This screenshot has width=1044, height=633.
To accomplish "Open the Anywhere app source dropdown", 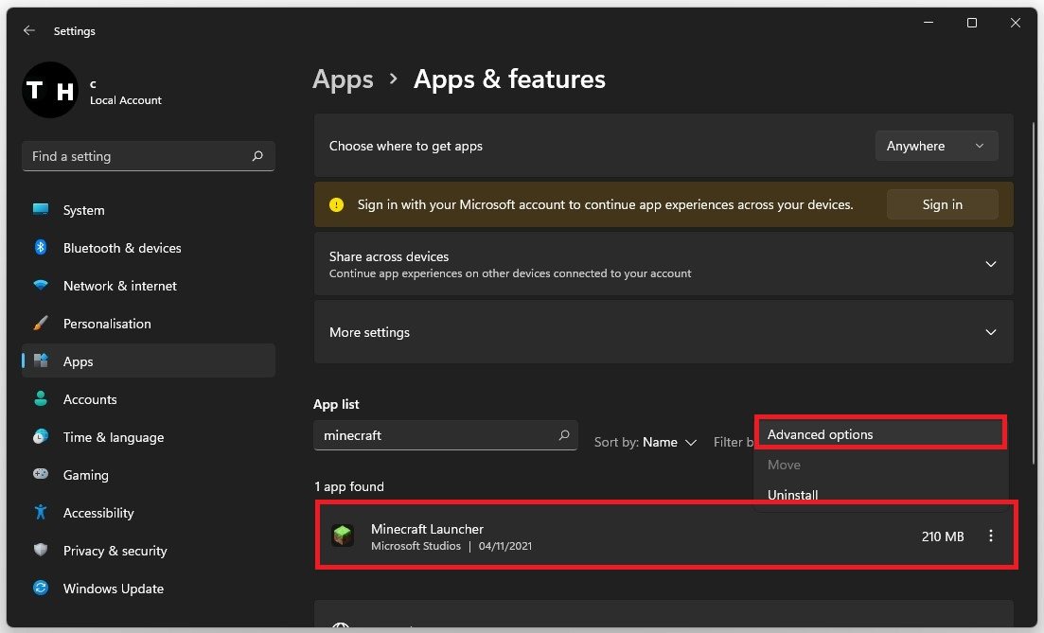I will click(x=935, y=146).
